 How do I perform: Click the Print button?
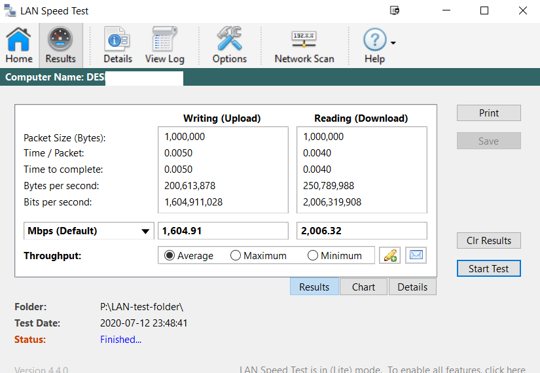(x=489, y=113)
